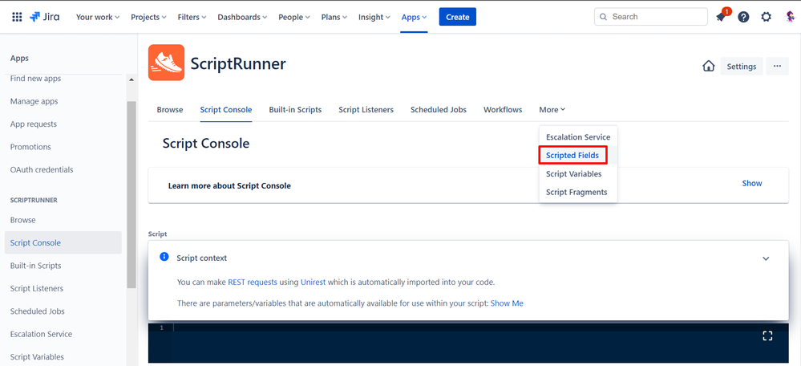
Task: Open the user profile avatar
Action: coord(790,17)
